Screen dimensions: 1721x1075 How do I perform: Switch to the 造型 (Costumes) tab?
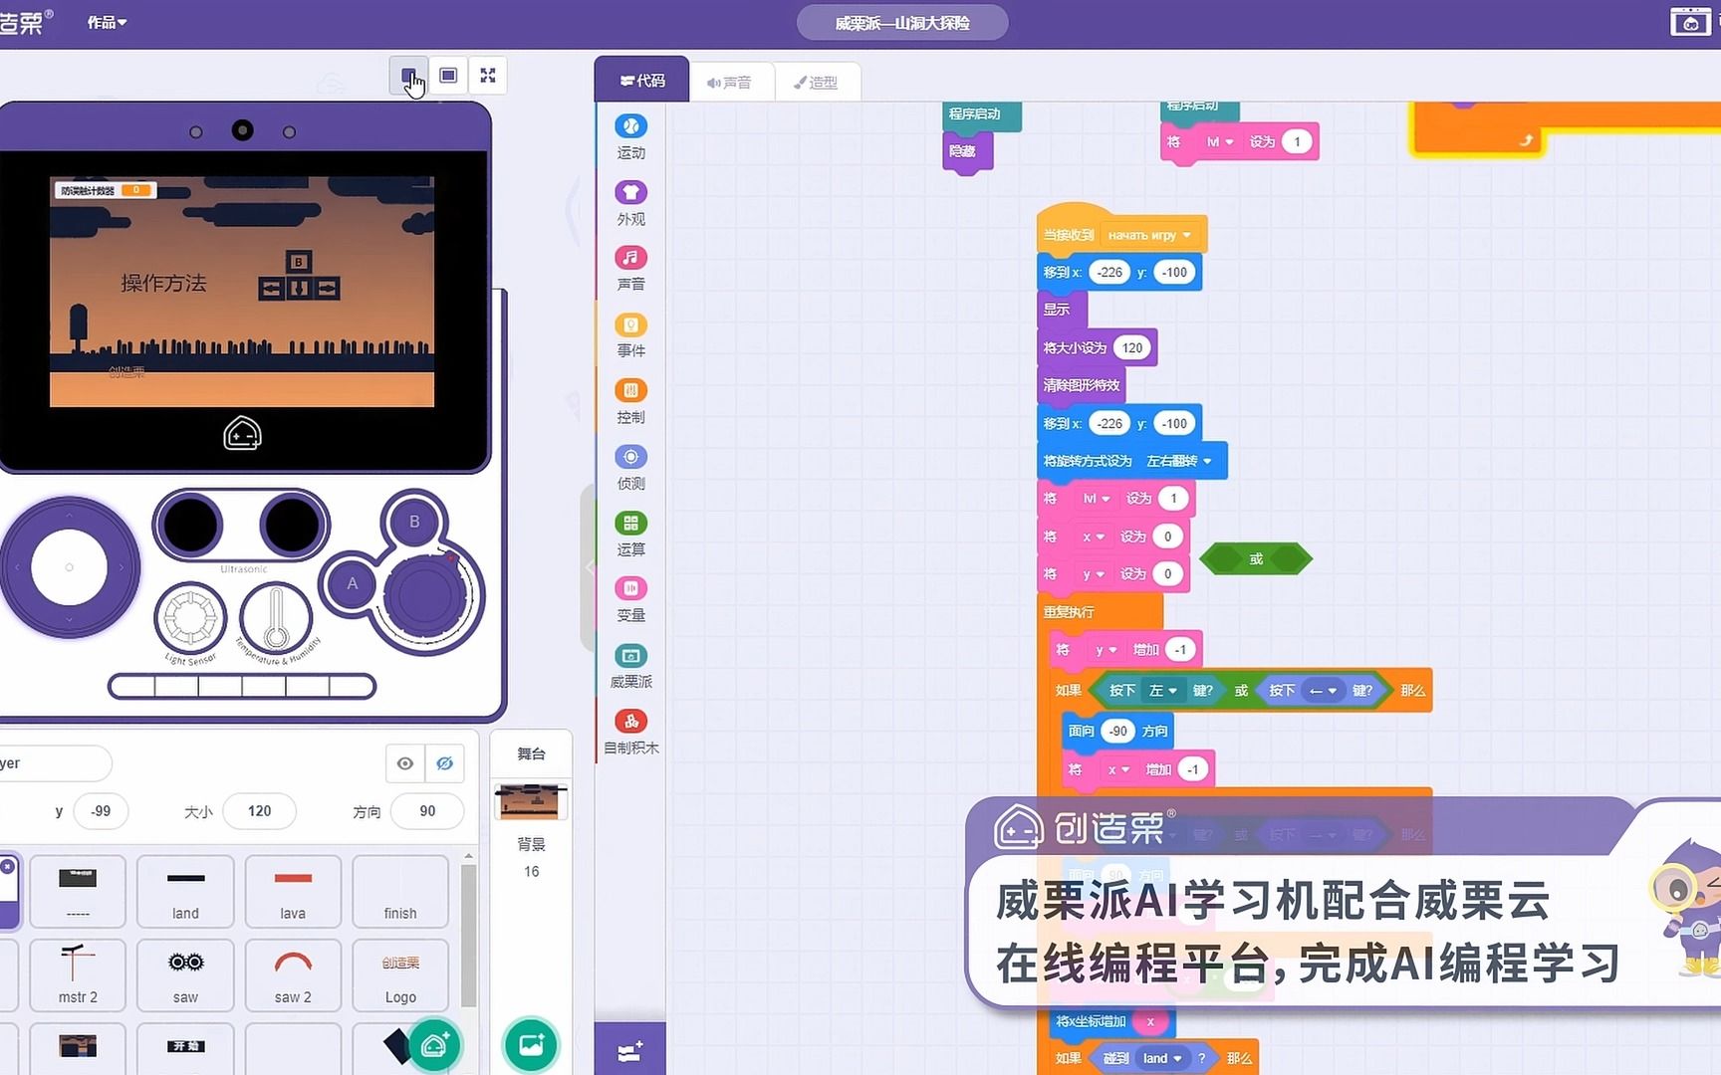tap(817, 82)
